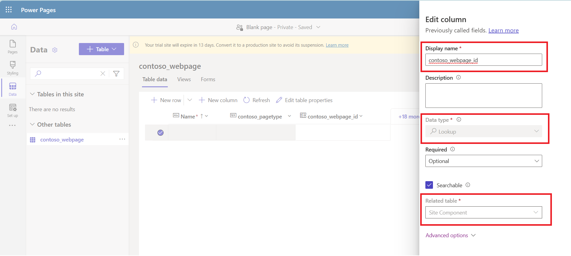Clear the table search box
The image size is (571, 256).
(x=103, y=74)
